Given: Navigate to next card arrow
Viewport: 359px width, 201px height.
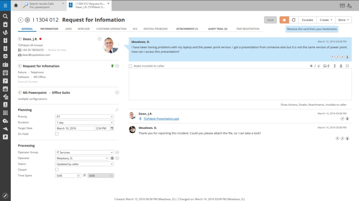Looking at the screenshot, I should (x=27, y=20).
